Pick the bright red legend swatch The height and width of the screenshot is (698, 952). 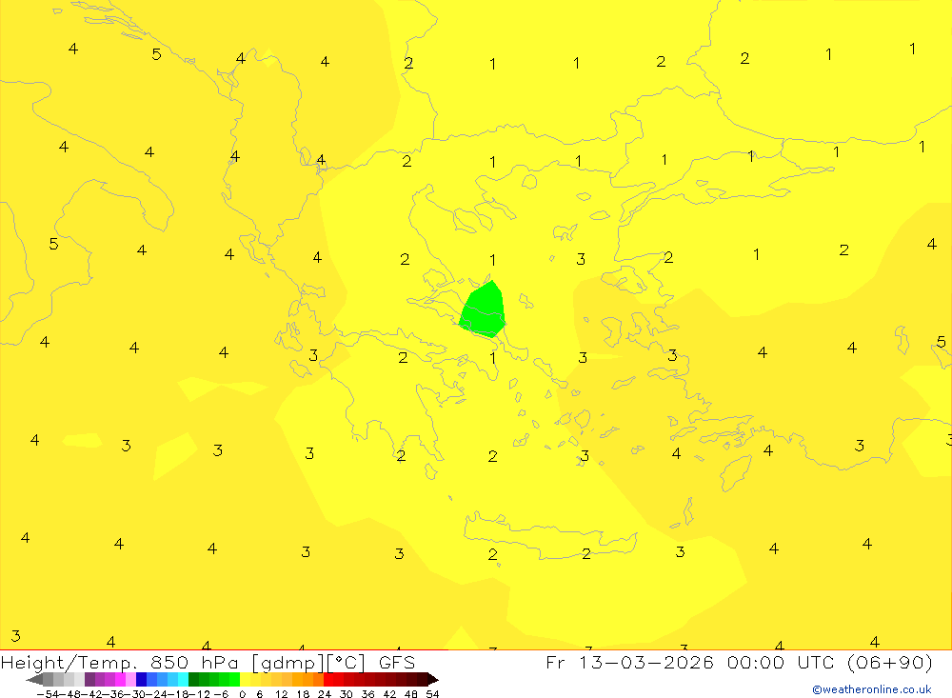coord(328,680)
